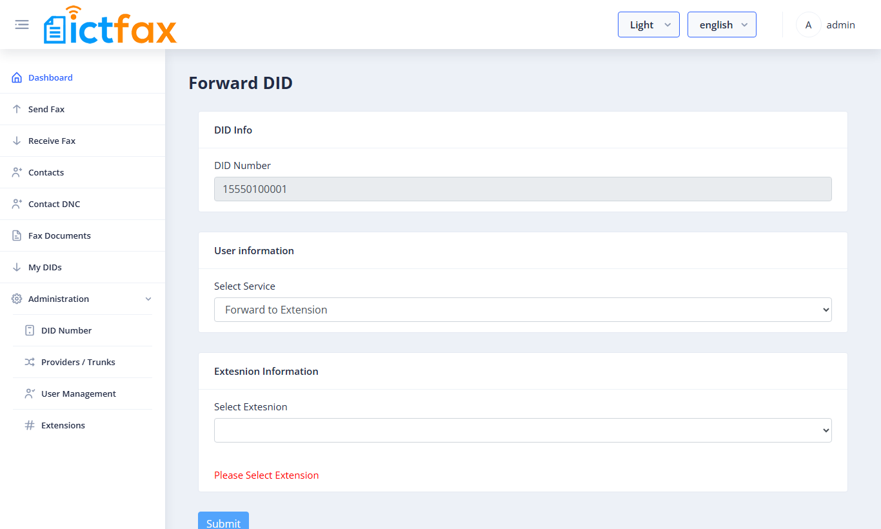Click the admin avatar circle
The height and width of the screenshot is (529, 881).
pyautogui.click(x=808, y=25)
